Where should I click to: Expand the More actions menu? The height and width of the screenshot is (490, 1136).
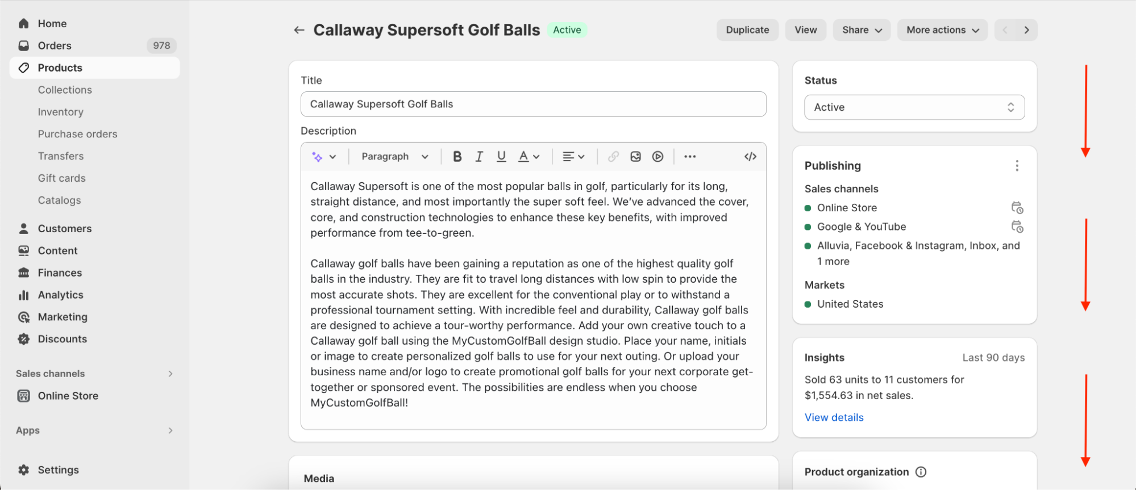pyautogui.click(x=942, y=30)
